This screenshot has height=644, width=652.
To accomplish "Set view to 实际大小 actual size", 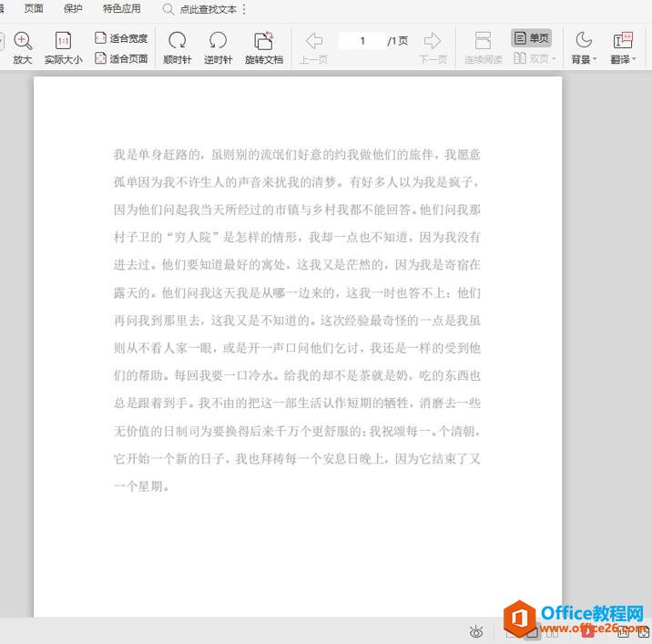I will click(63, 41).
